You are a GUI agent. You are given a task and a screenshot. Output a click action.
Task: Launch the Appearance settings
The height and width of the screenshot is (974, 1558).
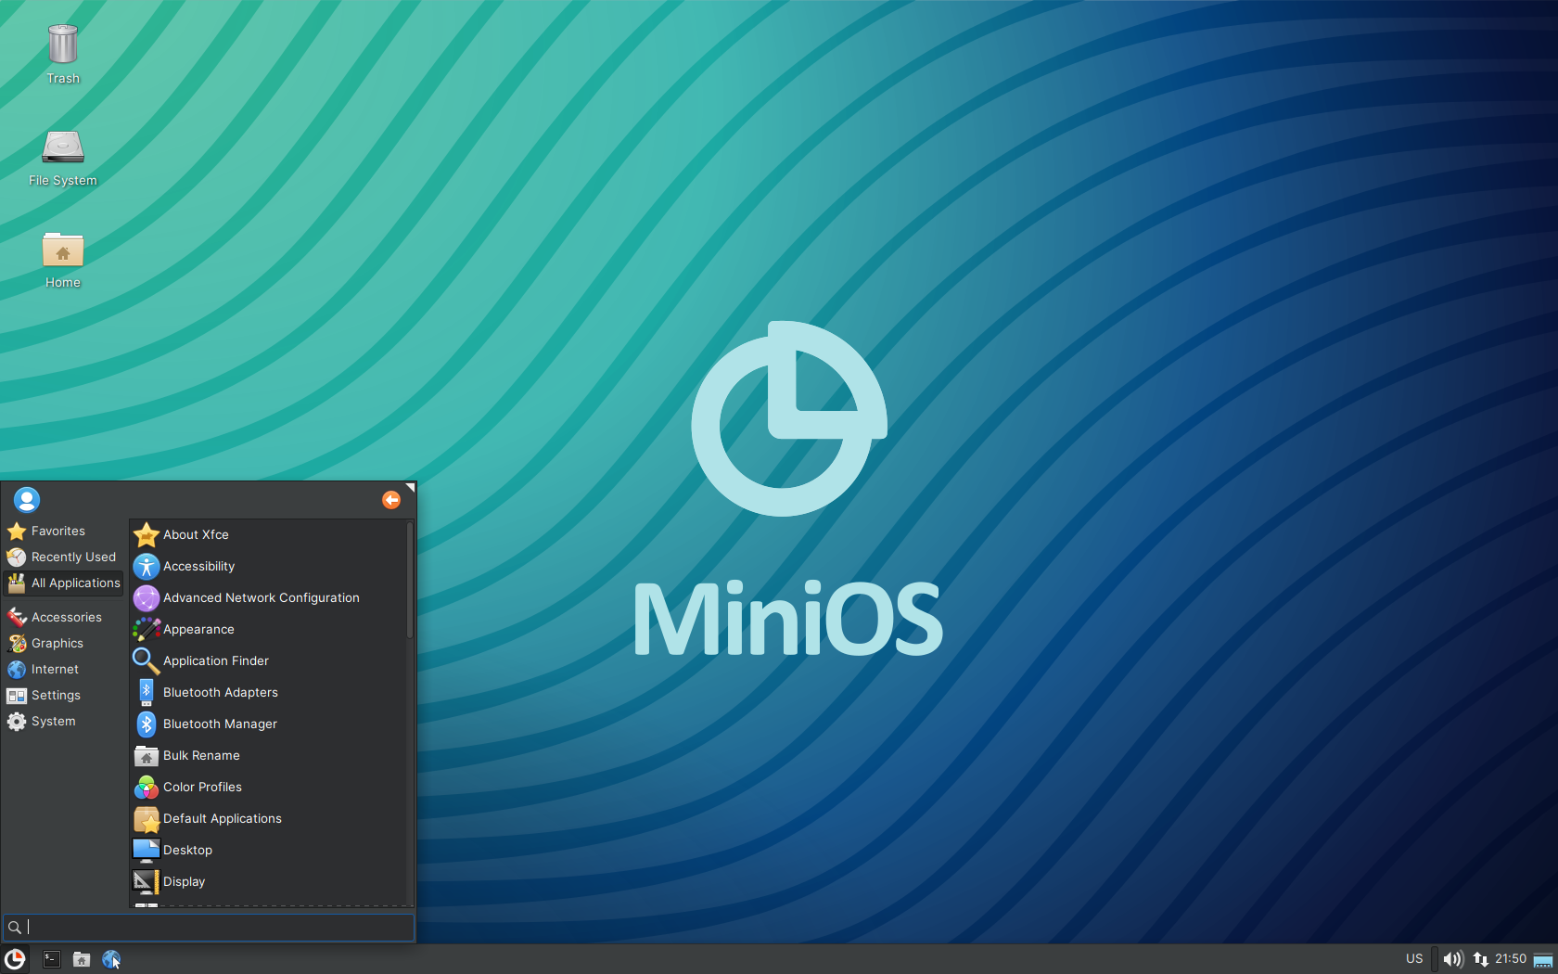(x=269, y=629)
